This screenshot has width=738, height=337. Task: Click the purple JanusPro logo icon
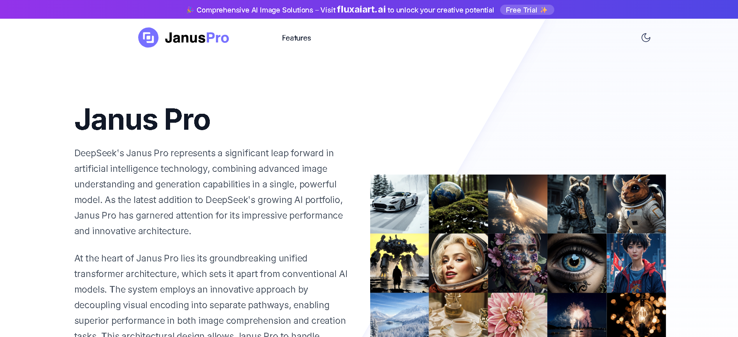pyautogui.click(x=148, y=37)
